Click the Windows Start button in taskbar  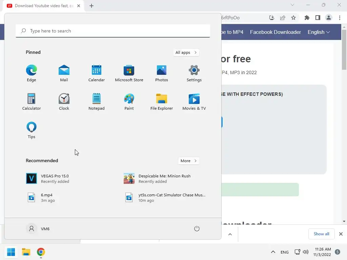tap(11, 252)
